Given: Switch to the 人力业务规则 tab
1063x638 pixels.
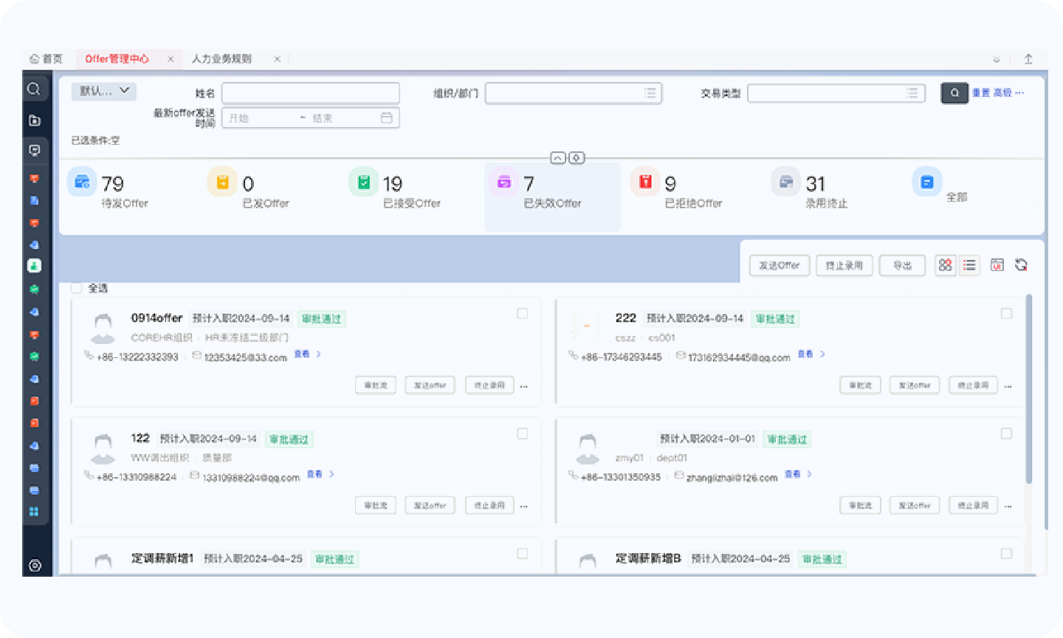Looking at the screenshot, I should [x=221, y=59].
